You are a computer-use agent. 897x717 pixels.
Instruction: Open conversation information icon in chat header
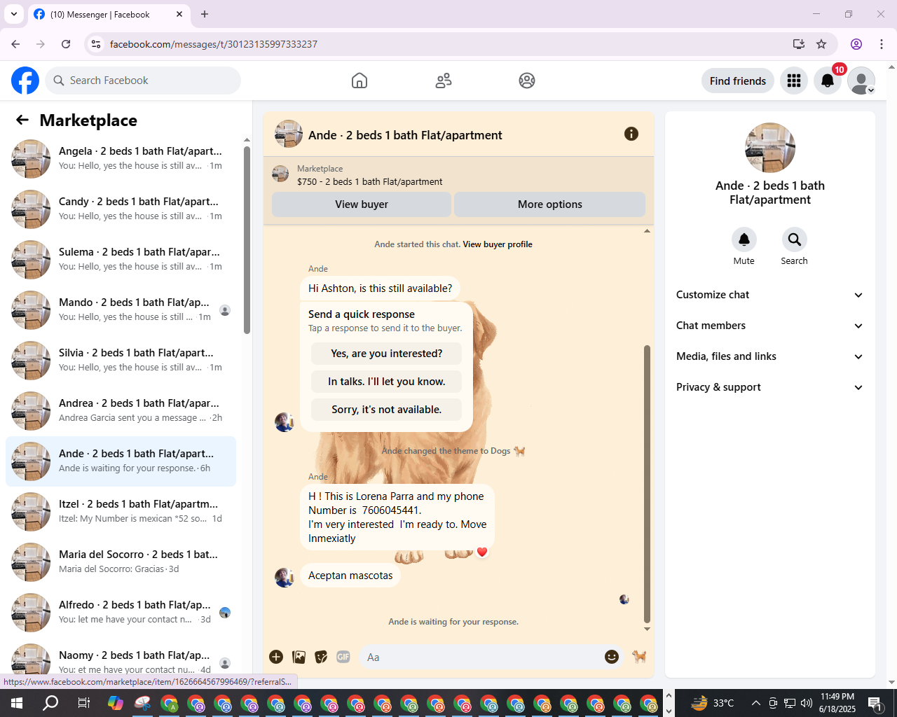pyautogui.click(x=631, y=134)
